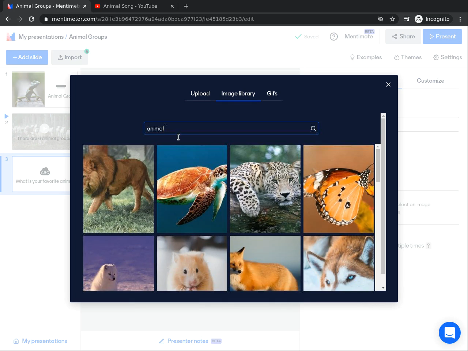The height and width of the screenshot is (351, 468).
Task: Choose the lion image
Action: [118, 189]
